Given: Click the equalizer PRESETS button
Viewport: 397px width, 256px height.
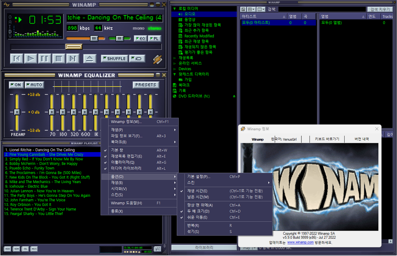Looking at the screenshot, I should tap(146, 85).
